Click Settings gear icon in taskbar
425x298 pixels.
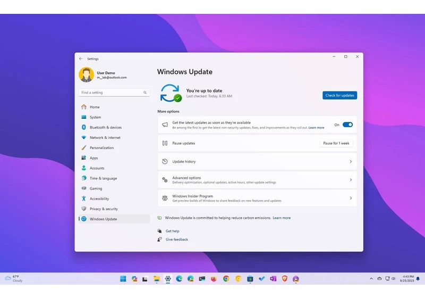pyautogui.click(x=168, y=279)
